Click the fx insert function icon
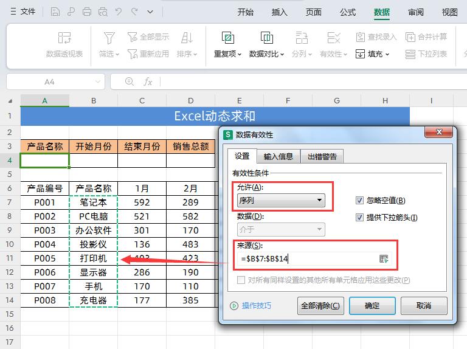Screen dimensions: 467x349 click(x=148, y=81)
